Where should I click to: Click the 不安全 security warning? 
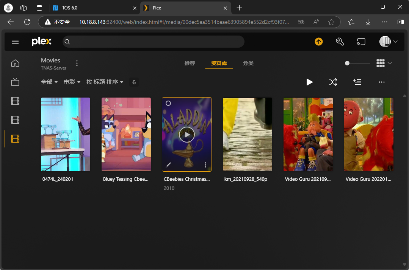(x=57, y=22)
